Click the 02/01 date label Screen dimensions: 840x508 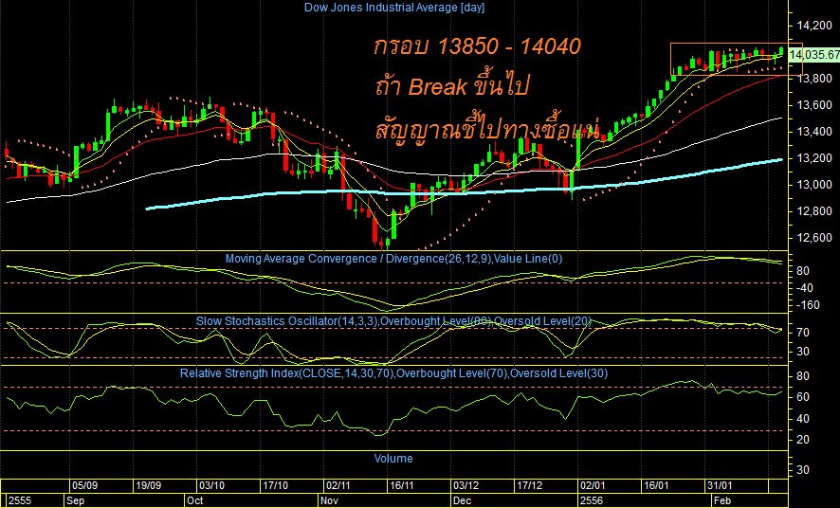[593, 486]
